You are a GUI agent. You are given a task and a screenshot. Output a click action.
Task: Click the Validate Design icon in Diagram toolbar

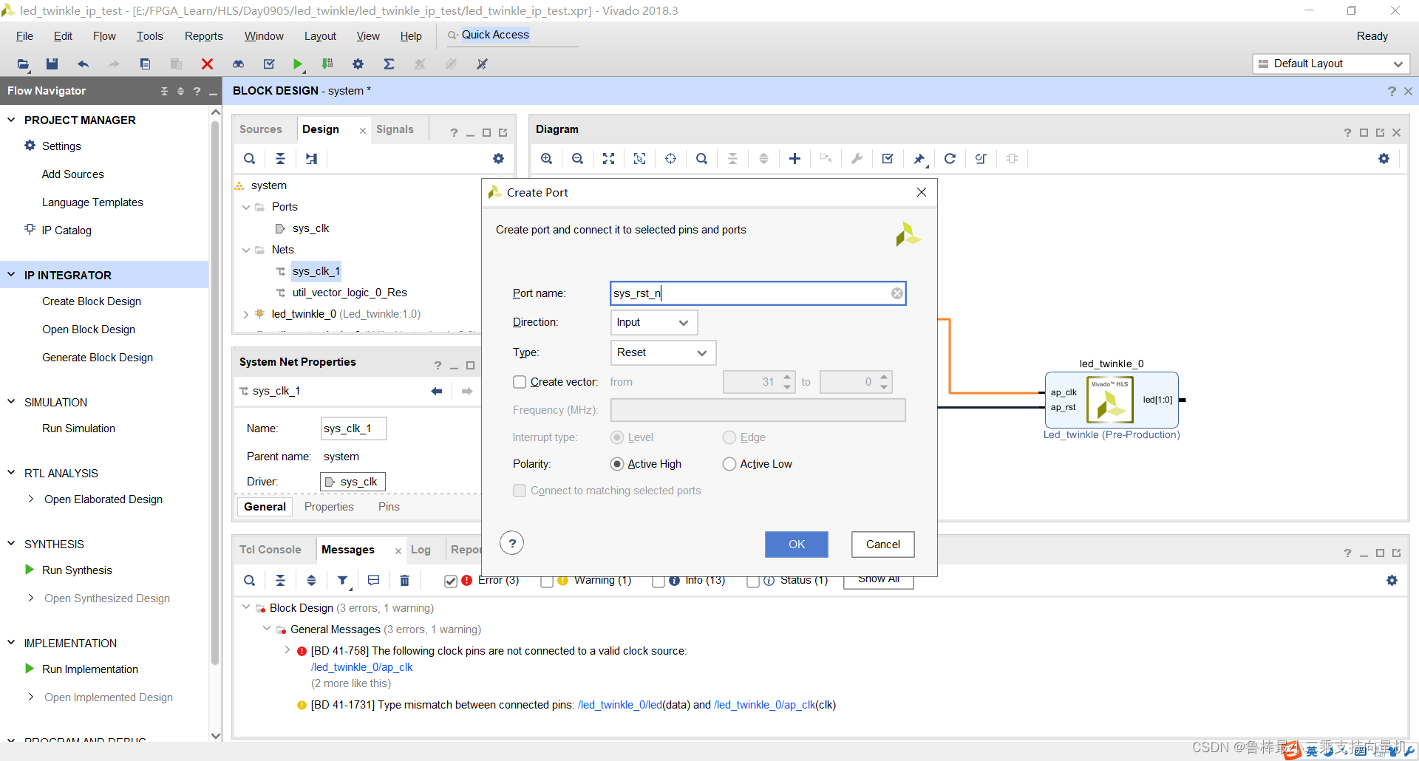coord(888,159)
